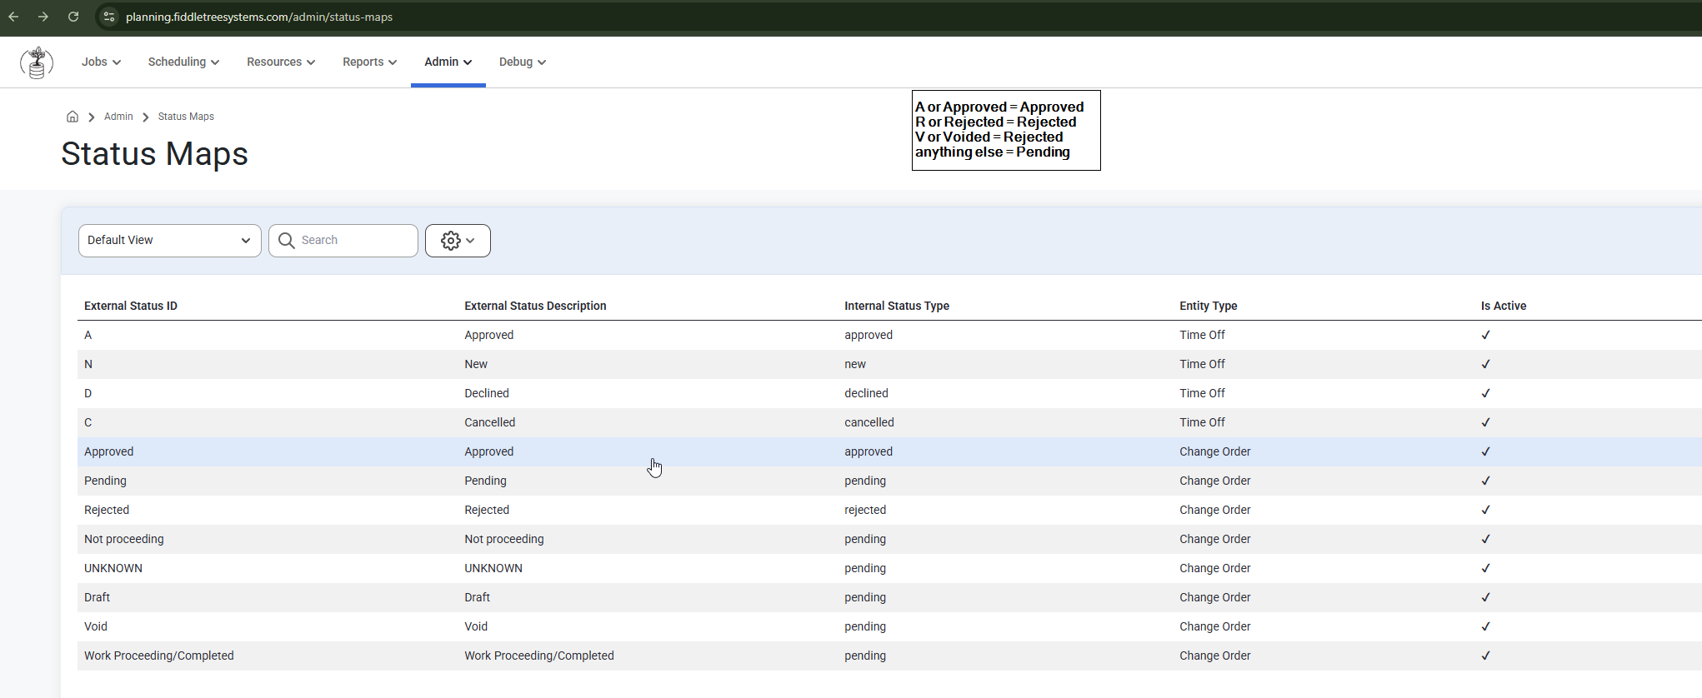Screen dimensions: 1702x698
Task: Click Is Active checkmark for Void row
Action: point(1485,626)
